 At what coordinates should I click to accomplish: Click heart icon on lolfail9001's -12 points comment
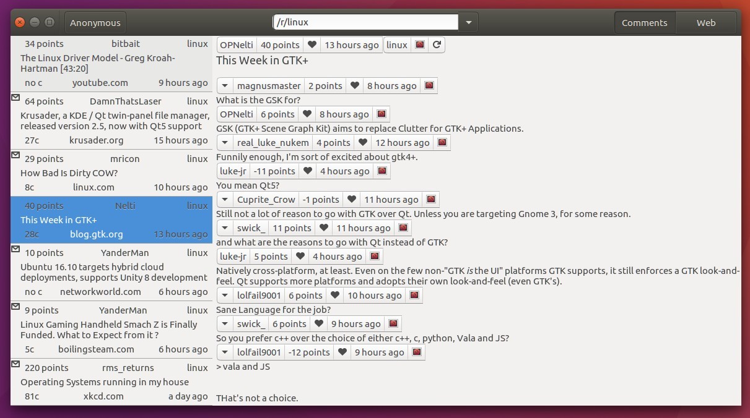tap(342, 352)
